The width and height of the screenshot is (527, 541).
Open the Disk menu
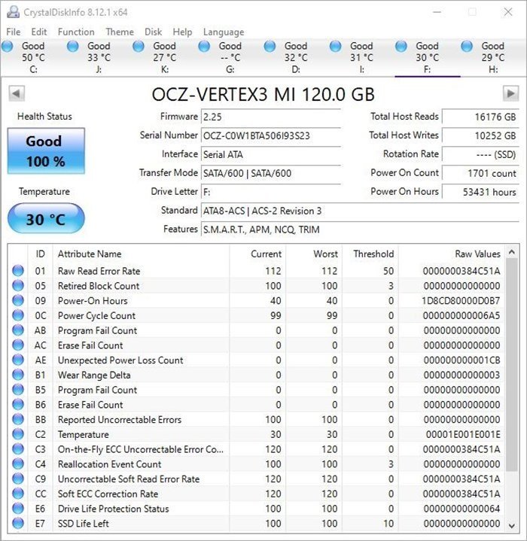coord(154,32)
